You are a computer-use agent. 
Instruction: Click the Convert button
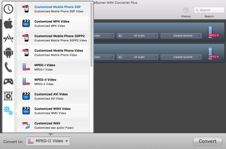pos(208,141)
